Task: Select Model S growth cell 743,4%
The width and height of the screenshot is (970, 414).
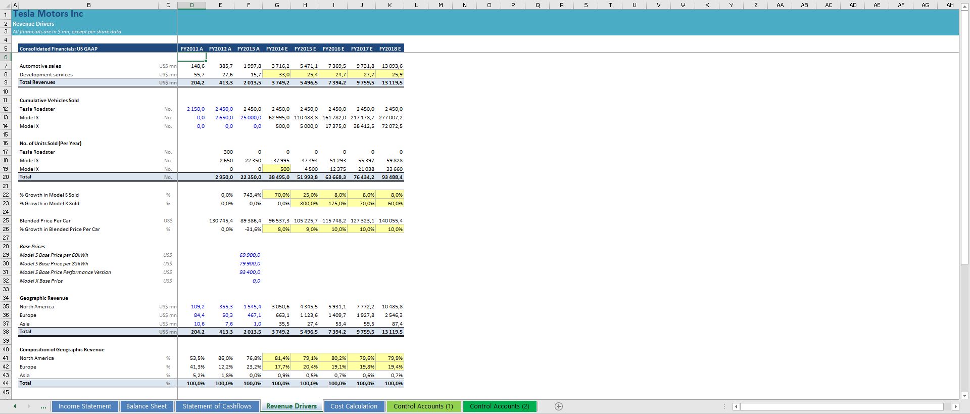Action: (249, 195)
